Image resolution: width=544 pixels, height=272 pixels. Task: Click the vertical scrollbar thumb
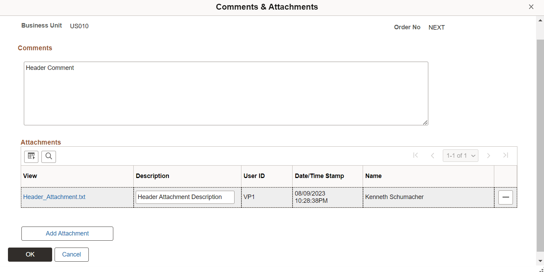(540, 146)
